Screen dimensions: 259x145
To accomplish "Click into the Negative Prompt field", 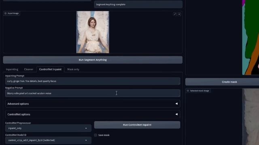I will [93, 93].
